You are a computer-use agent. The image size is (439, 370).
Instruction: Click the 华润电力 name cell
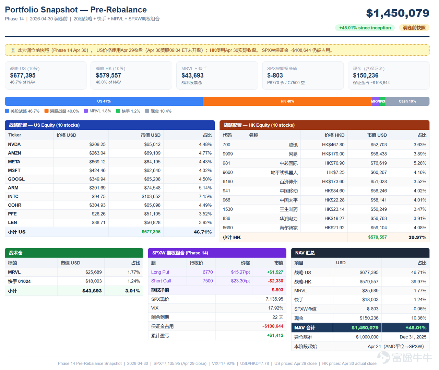pyautogui.click(x=273, y=218)
